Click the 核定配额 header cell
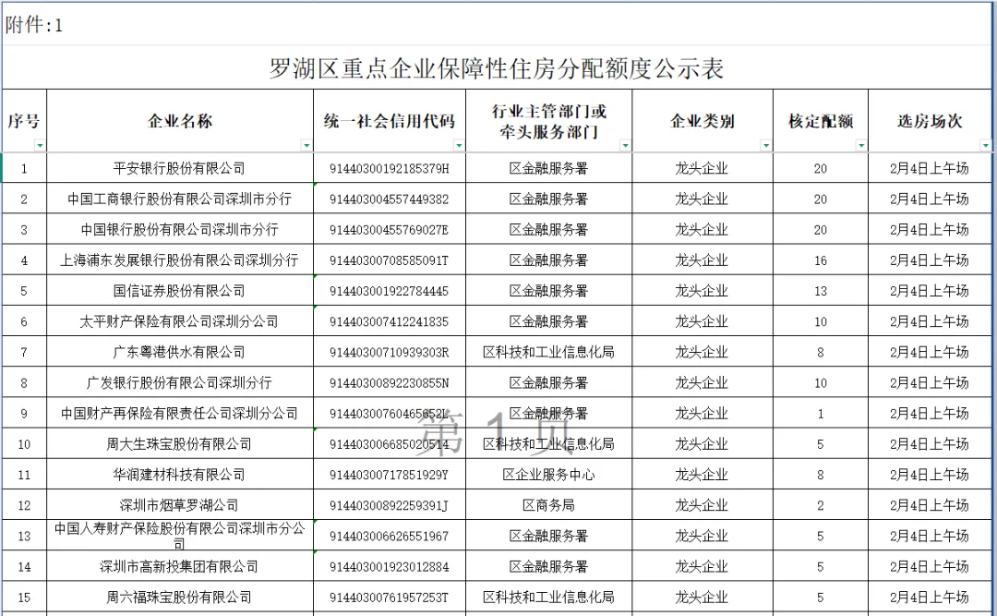This screenshot has height=616, width=997. coord(821,121)
